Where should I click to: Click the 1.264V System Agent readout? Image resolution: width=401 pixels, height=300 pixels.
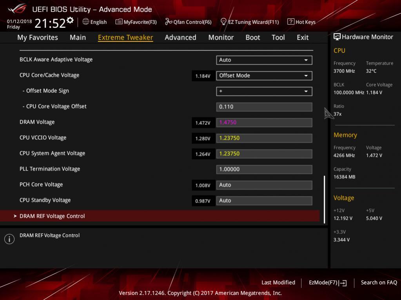[203, 154]
